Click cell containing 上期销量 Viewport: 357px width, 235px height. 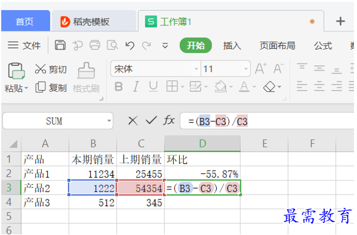click(x=141, y=159)
